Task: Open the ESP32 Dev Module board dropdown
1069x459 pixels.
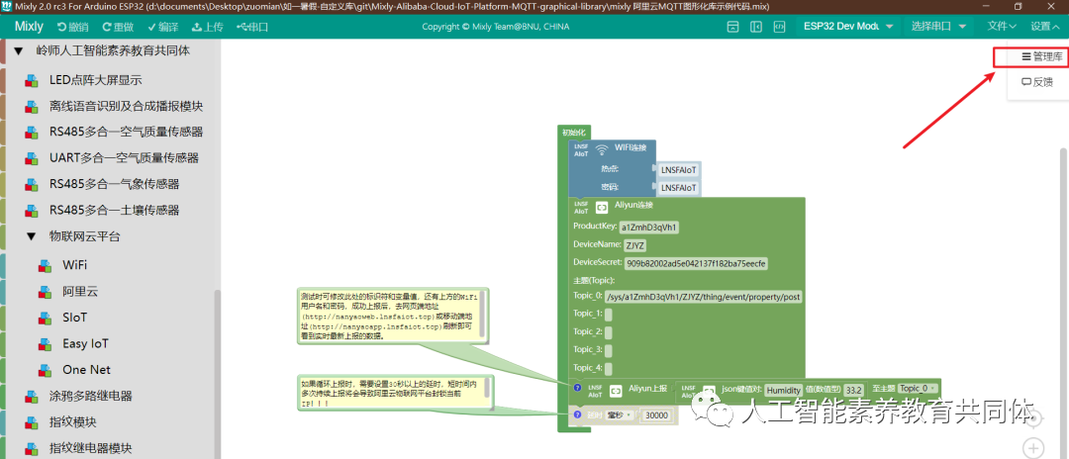Action: click(x=848, y=27)
